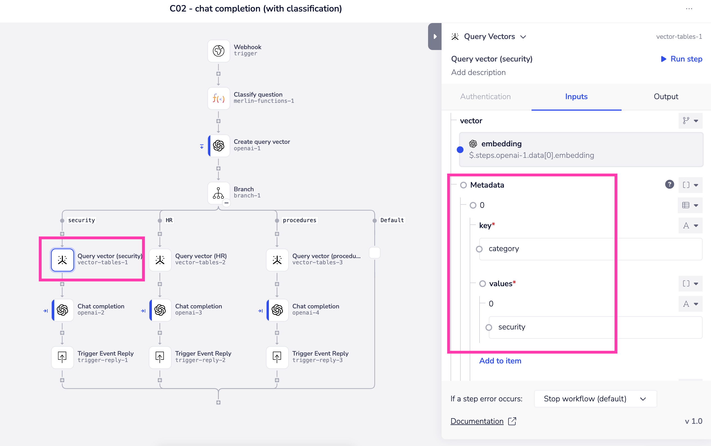Open the Trigger Event Reply trigger-reply-2 node

[x=160, y=357]
